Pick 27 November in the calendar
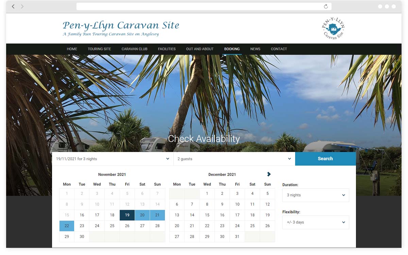This screenshot has height=255, width=408. click(x=142, y=226)
